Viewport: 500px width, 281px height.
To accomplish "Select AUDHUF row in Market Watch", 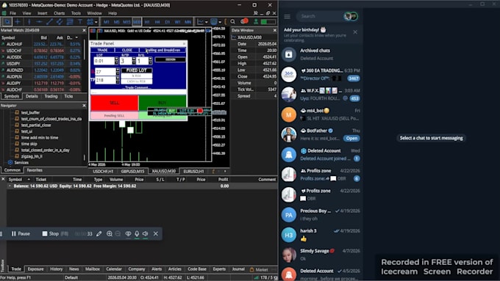I will pyautogui.click(x=41, y=44).
